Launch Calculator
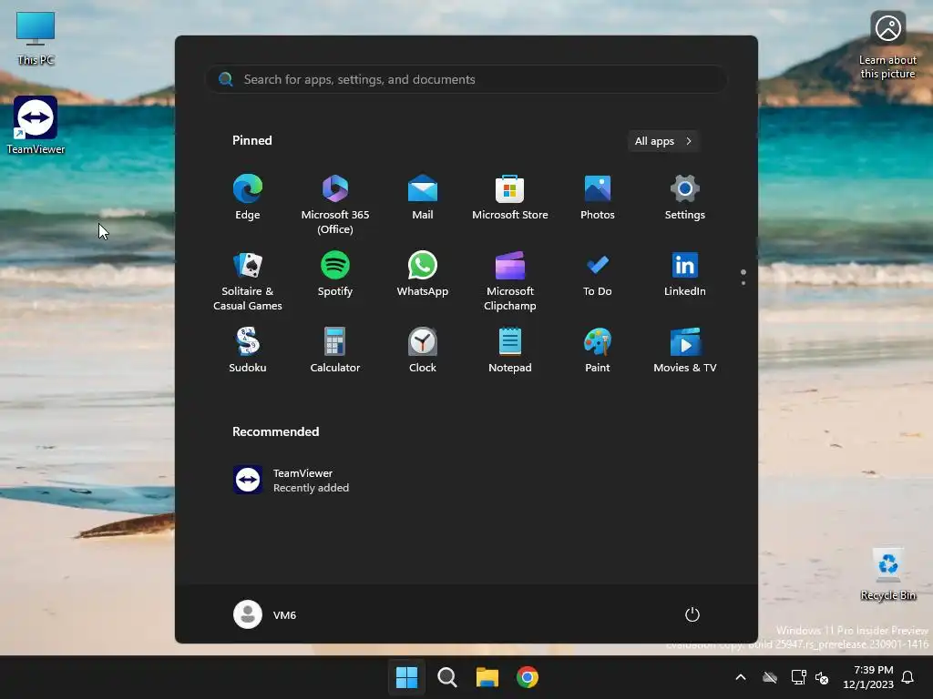 click(335, 350)
